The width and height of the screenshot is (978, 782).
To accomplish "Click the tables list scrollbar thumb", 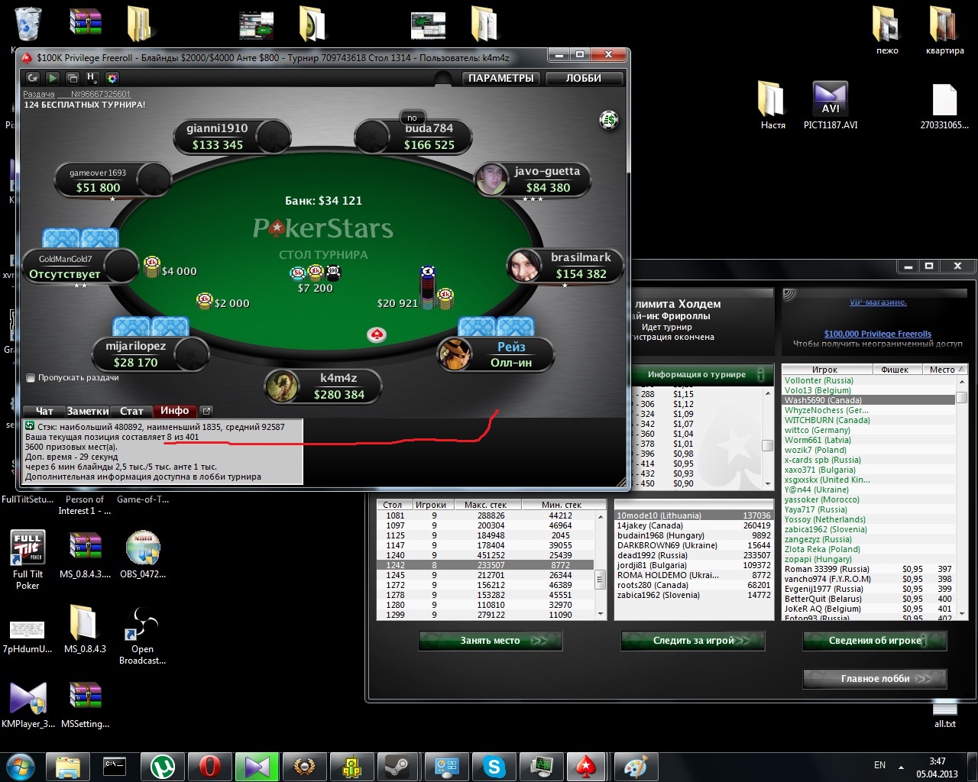I will click(x=601, y=580).
